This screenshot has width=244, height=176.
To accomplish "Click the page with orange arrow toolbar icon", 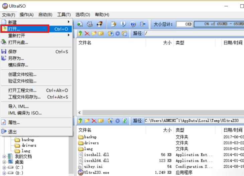I will [x=113, y=24].
